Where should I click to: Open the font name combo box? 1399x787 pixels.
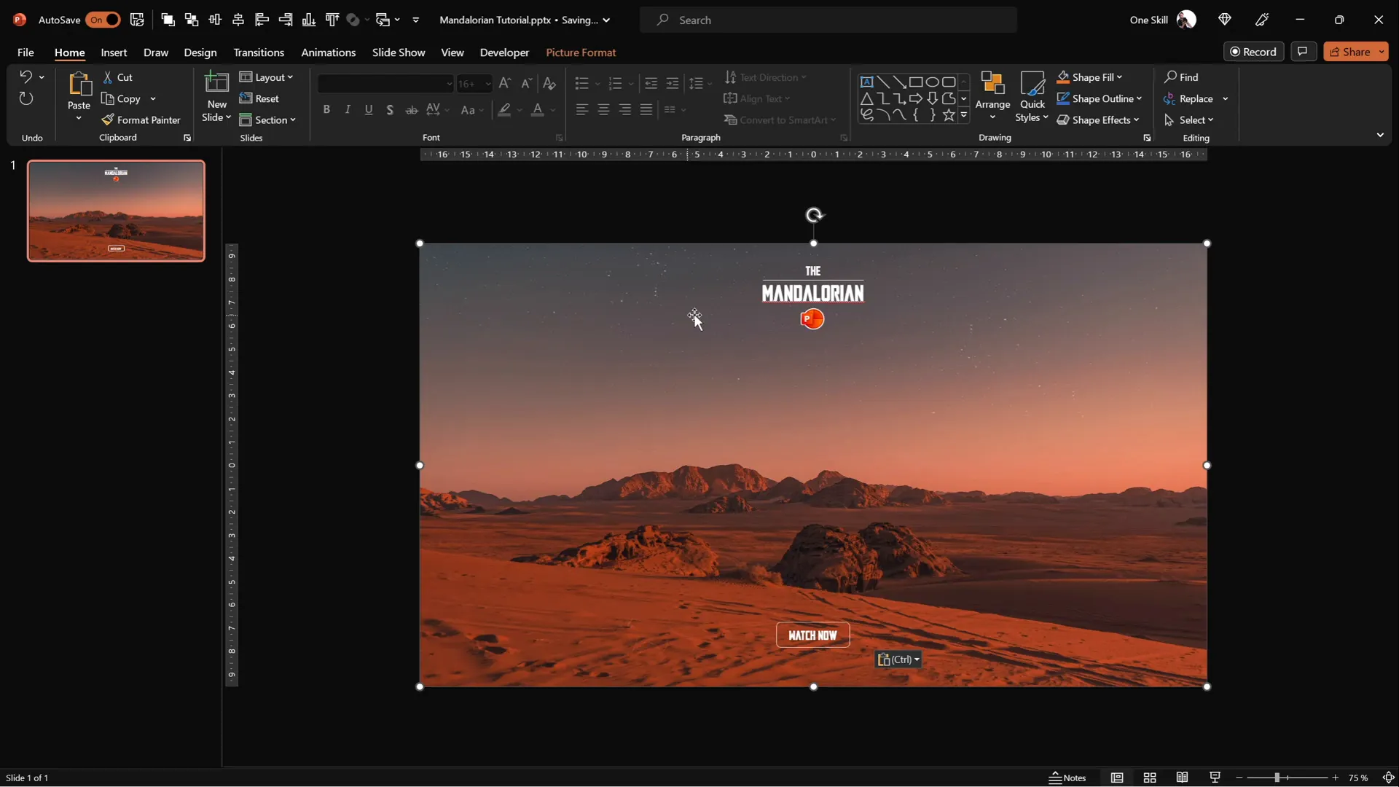coord(385,84)
